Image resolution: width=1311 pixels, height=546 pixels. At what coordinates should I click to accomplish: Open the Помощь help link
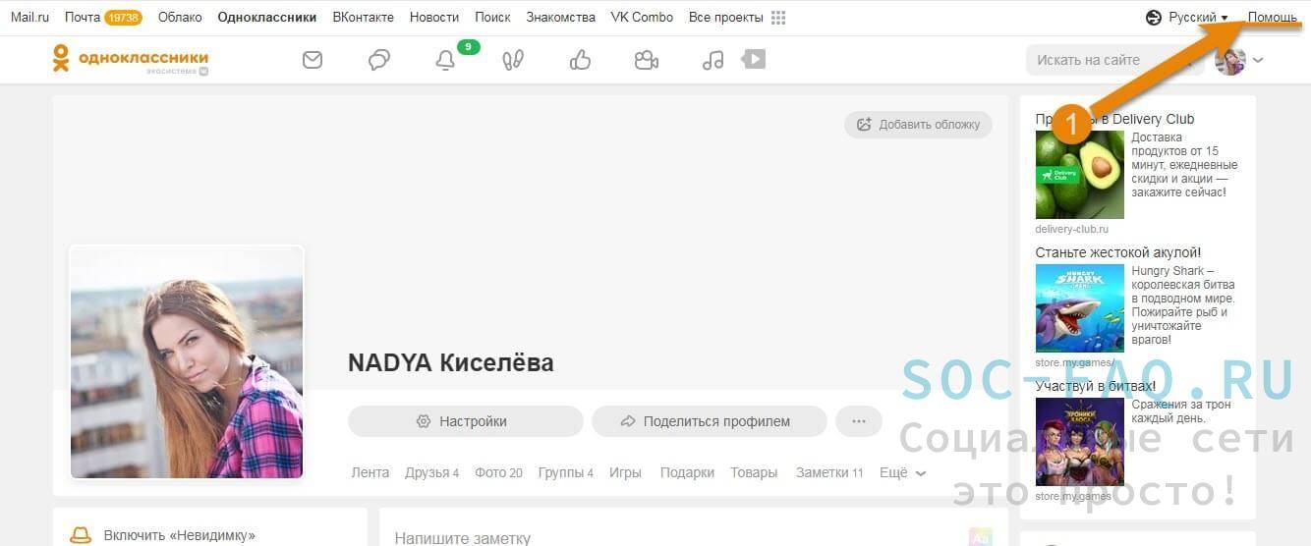click(1272, 18)
